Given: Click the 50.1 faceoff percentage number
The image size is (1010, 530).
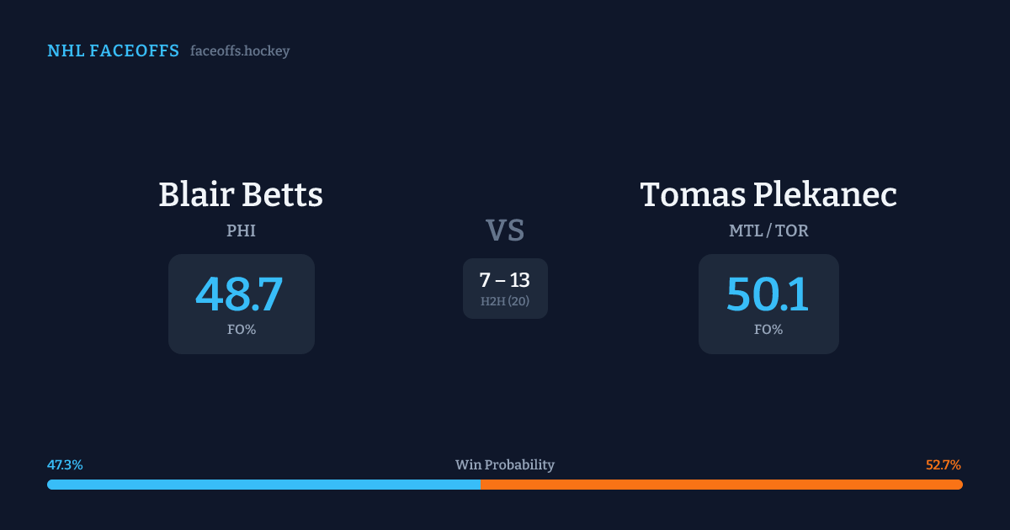Looking at the screenshot, I should coord(768,294).
